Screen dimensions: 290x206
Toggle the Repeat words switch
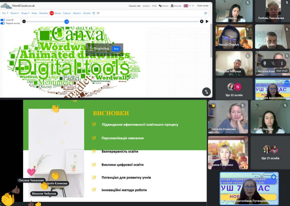(3, 23)
